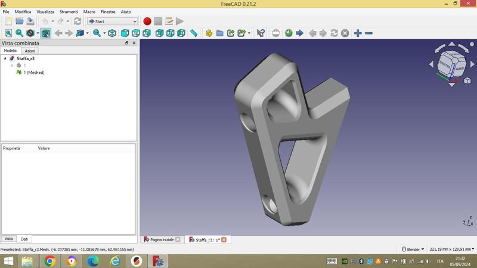Image resolution: width=477 pixels, height=268 pixels.
Task: Click the Save document icon
Action: point(30,21)
